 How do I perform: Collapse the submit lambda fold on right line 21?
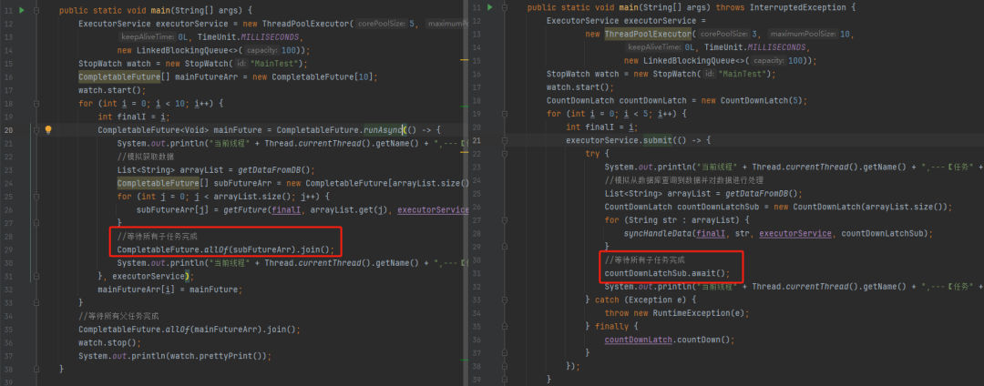pyautogui.click(x=506, y=141)
